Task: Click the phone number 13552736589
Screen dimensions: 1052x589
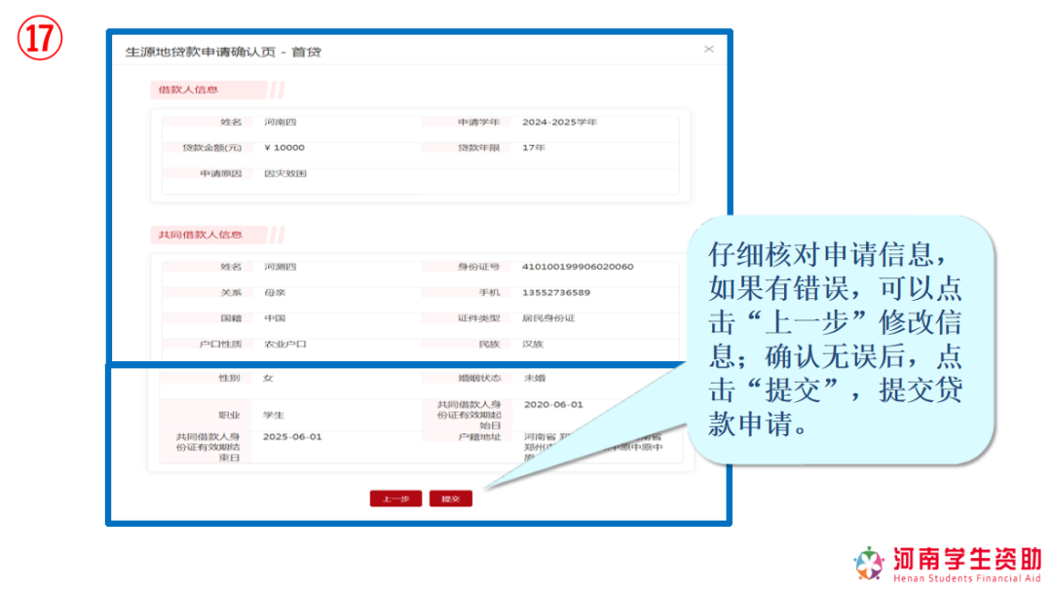Action: pos(556,292)
